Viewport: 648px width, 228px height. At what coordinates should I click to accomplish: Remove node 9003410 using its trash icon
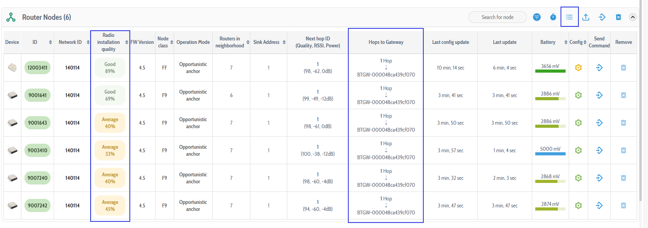coord(624,150)
